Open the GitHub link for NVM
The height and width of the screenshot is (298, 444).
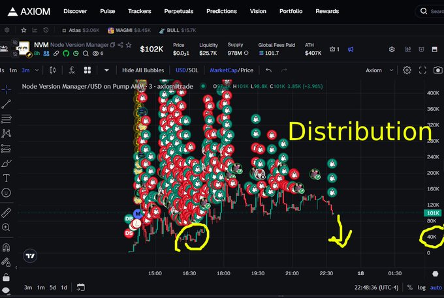click(66, 53)
